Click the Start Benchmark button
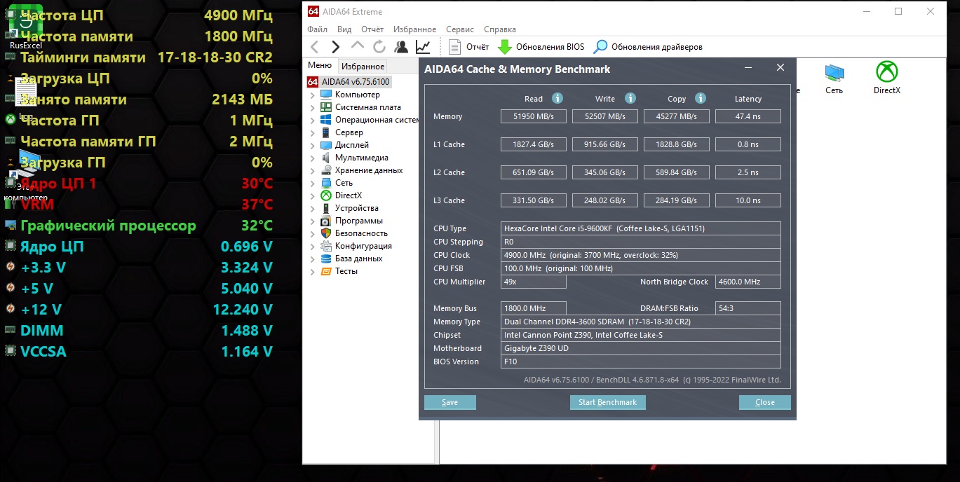The width and height of the screenshot is (960, 482). (607, 402)
